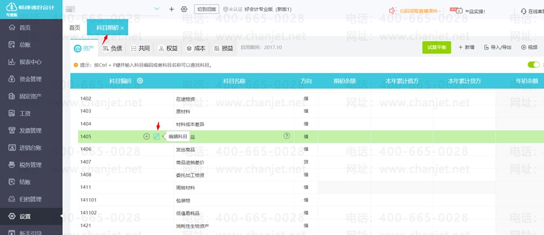Viewport: 544px width, 235px height.
Task: Open 在线客服 headset icon
Action: coord(524,11)
